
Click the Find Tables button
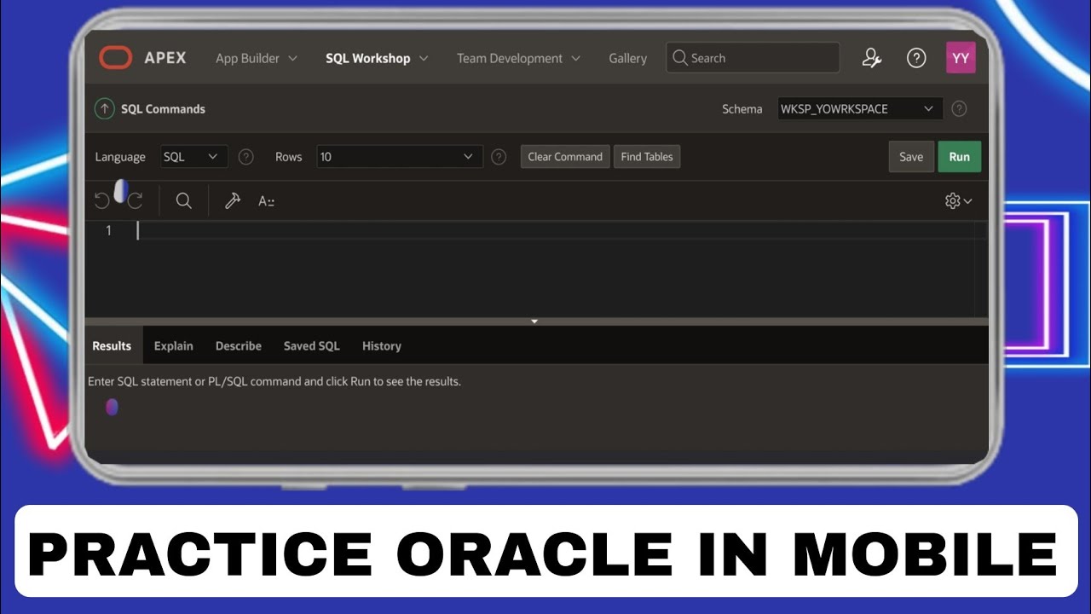[x=647, y=157]
